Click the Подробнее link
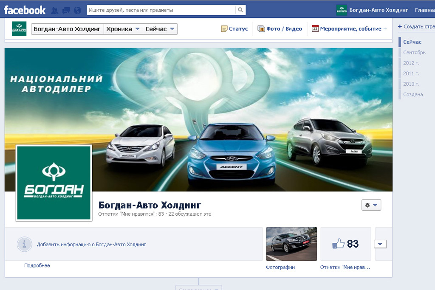Screen dimensions: 435x290 (37, 265)
